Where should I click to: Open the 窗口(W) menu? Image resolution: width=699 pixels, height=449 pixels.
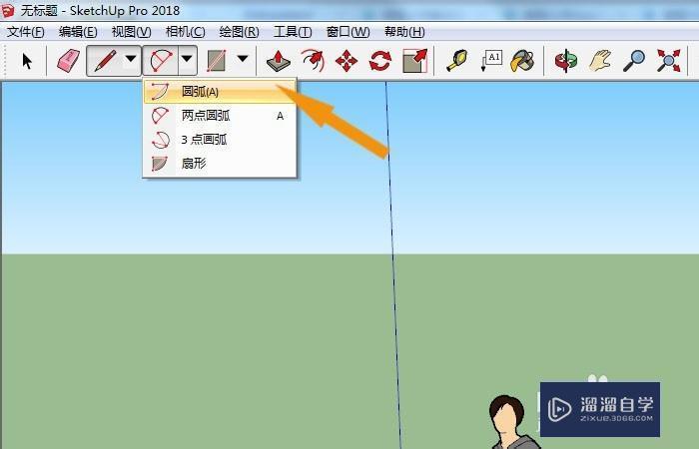pos(348,32)
